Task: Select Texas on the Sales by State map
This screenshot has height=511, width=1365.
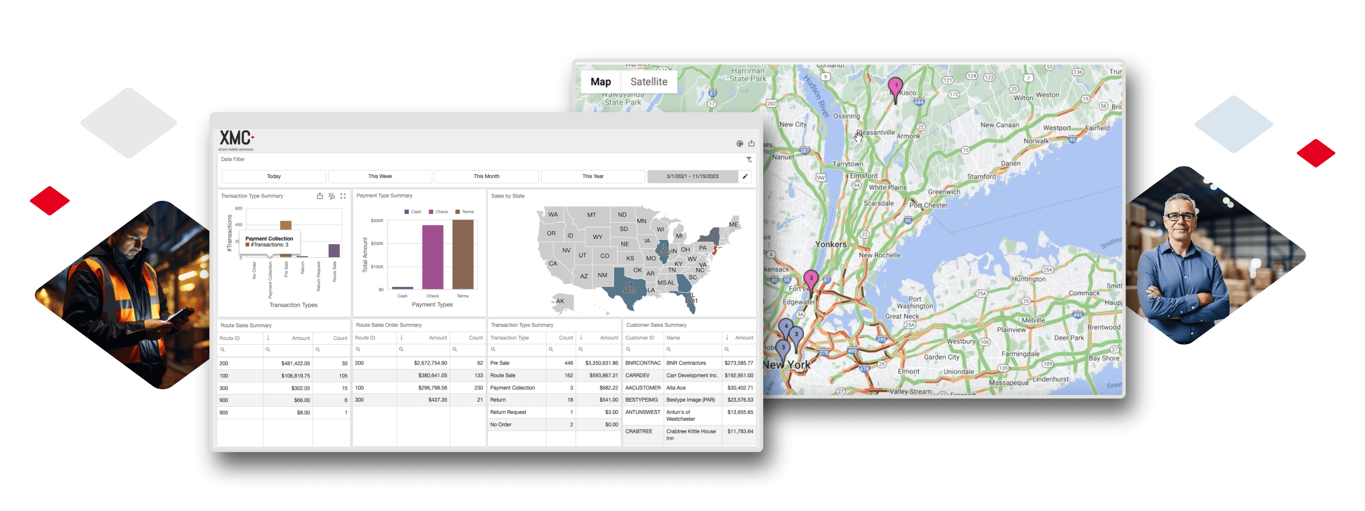Action: pos(628,288)
